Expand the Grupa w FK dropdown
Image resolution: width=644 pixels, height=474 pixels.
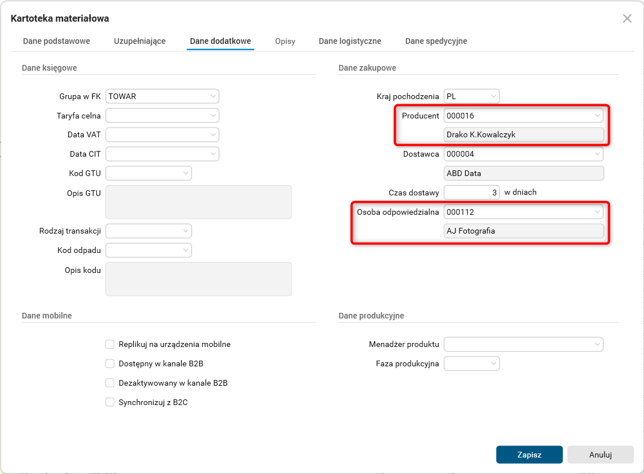click(x=213, y=96)
